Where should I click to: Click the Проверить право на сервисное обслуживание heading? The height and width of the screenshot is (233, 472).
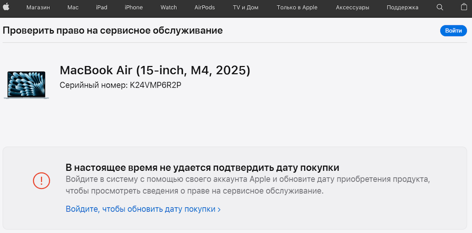112,31
